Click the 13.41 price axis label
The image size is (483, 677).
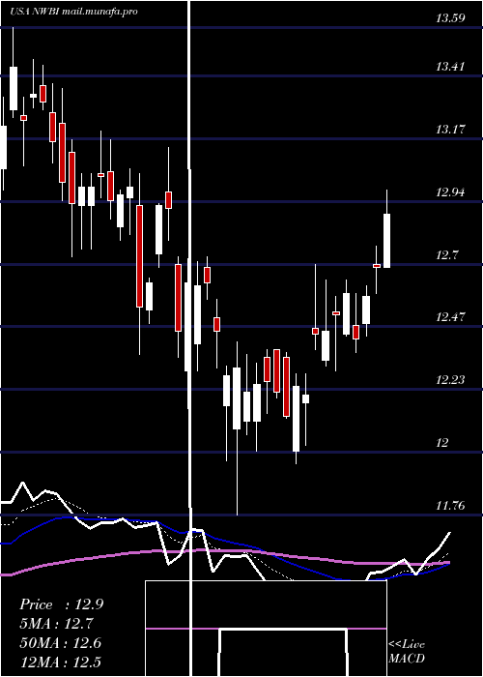click(x=451, y=67)
